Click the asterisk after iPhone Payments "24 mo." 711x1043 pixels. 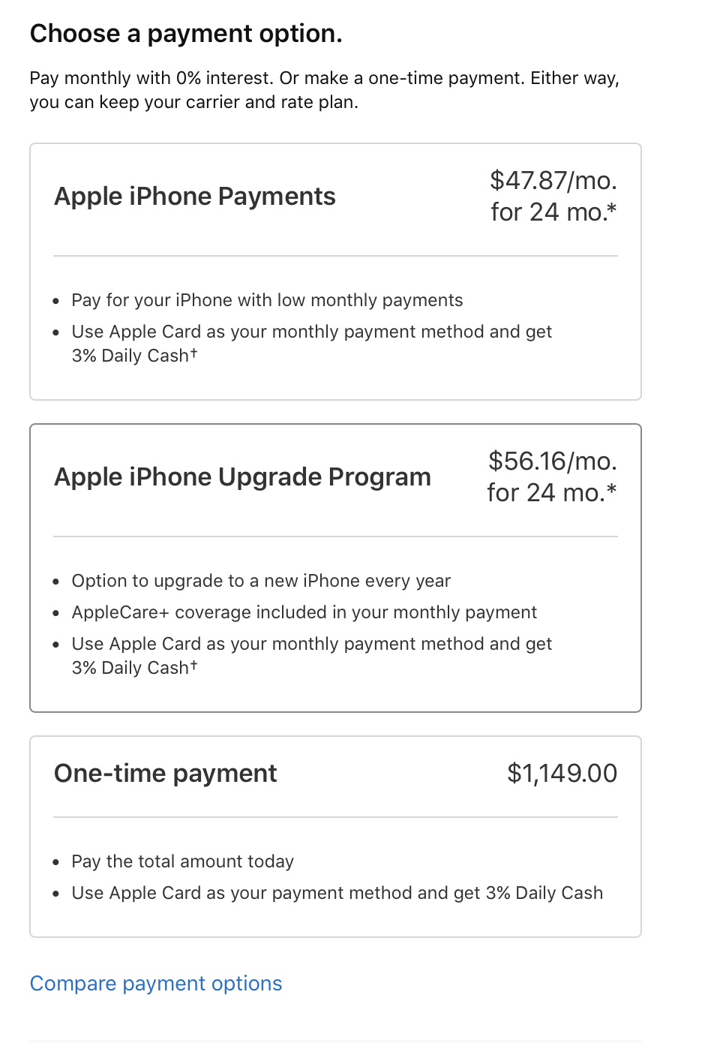coord(612,209)
